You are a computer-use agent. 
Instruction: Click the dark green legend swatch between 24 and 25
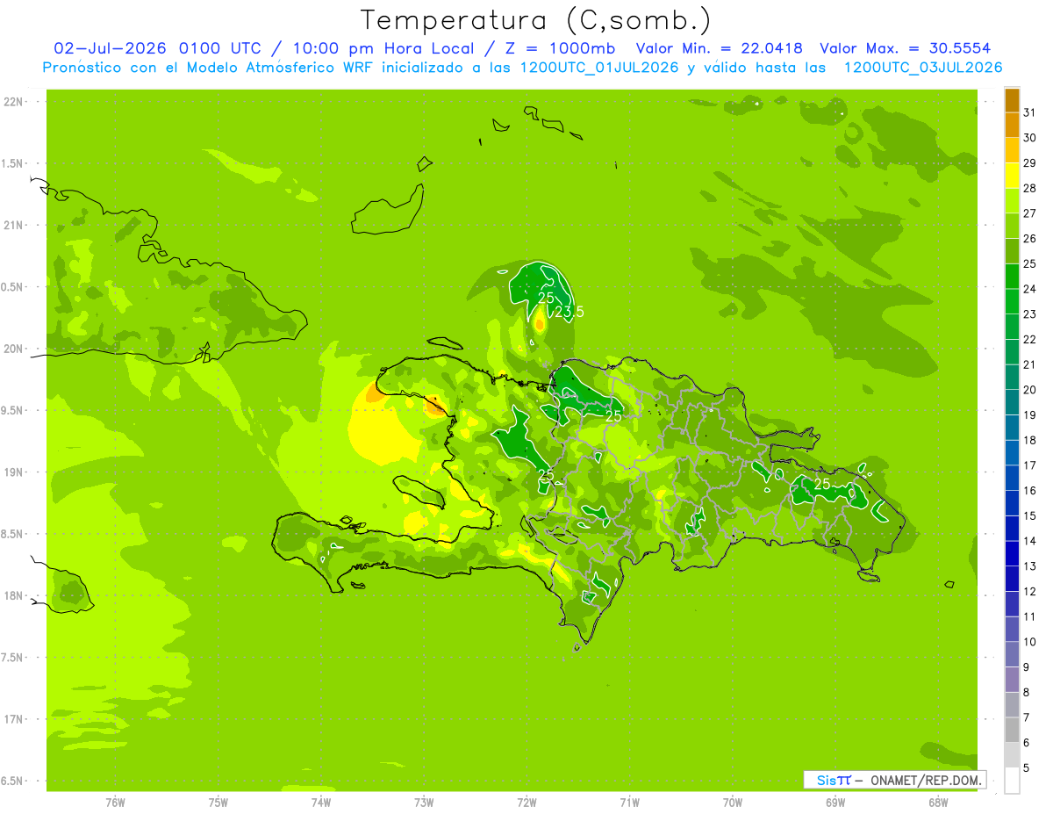click(x=1012, y=277)
